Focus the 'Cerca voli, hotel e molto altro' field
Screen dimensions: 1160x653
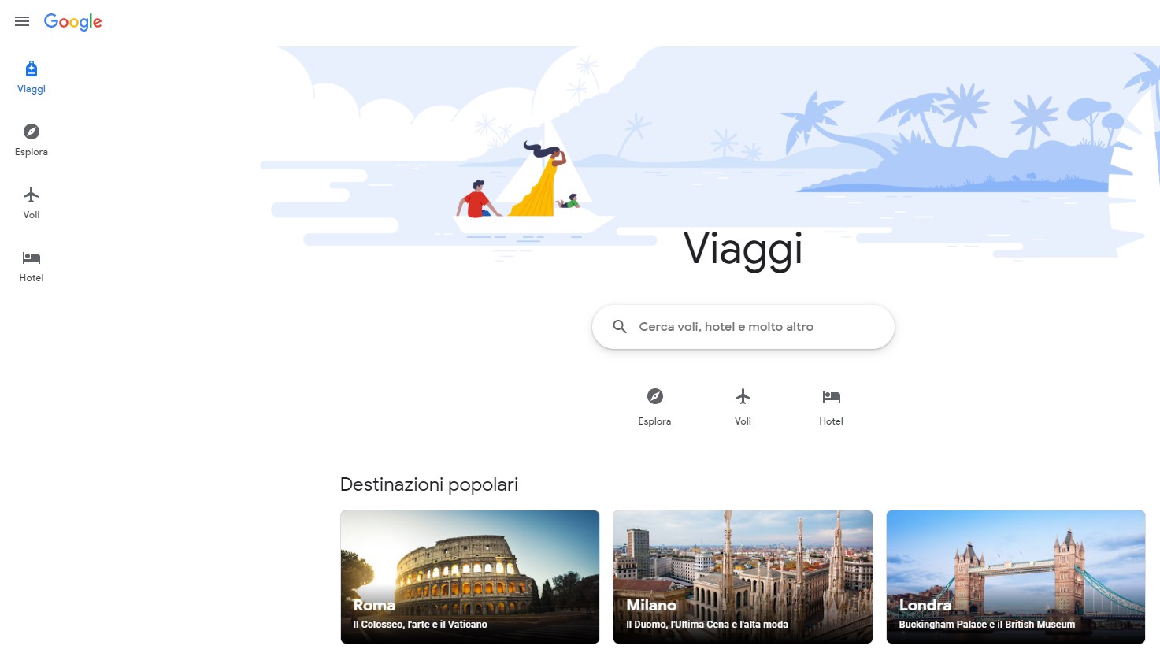pos(743,327)
